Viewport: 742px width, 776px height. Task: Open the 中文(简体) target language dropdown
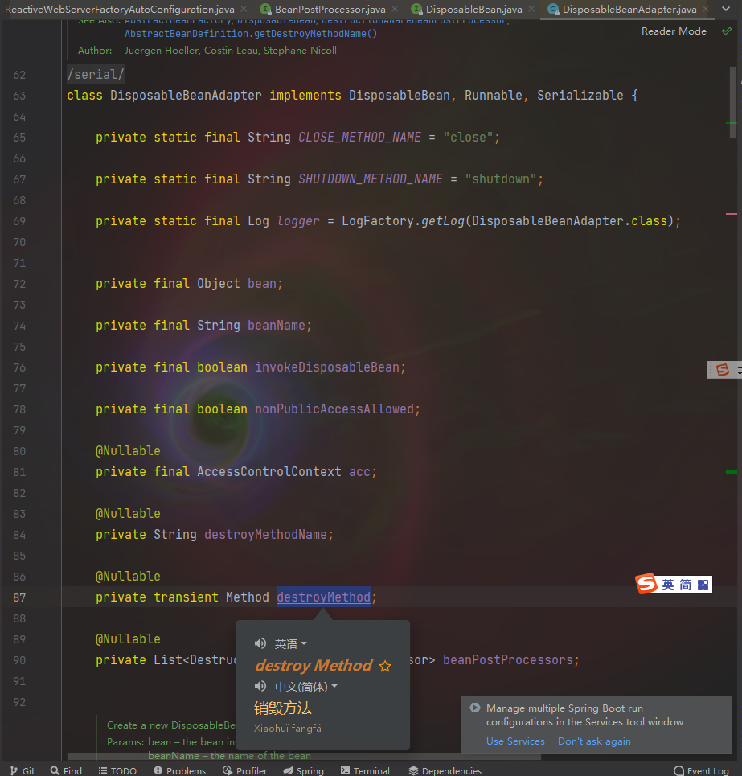(305, 687)
